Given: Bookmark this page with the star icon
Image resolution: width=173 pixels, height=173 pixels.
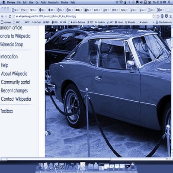Looking at the screenshot, I should (154, 16).
